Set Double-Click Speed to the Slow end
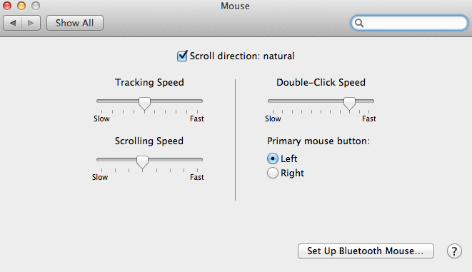The height and width of the screenshot is (272, 472). (x=273, y=101)
